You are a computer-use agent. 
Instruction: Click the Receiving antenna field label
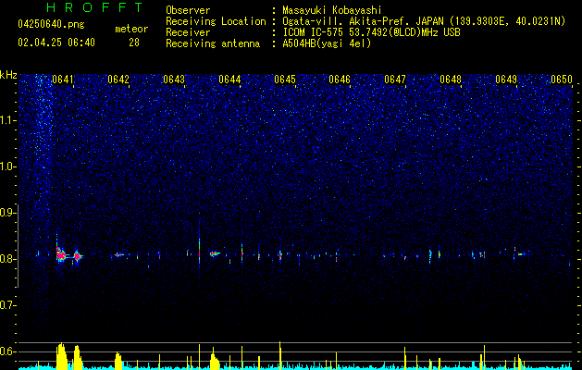pos(213,43)
